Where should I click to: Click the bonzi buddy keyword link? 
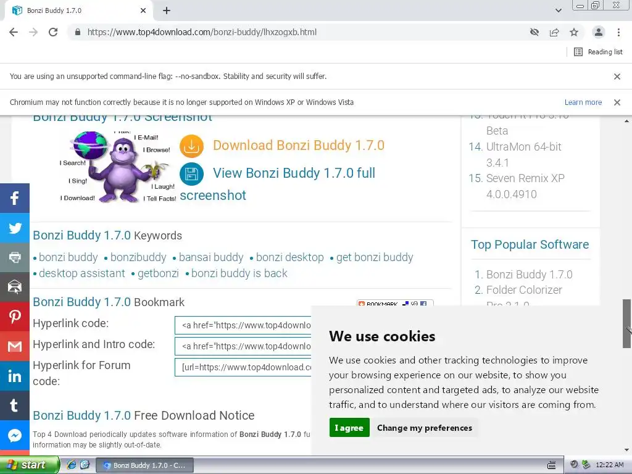[x=68, y=257]
